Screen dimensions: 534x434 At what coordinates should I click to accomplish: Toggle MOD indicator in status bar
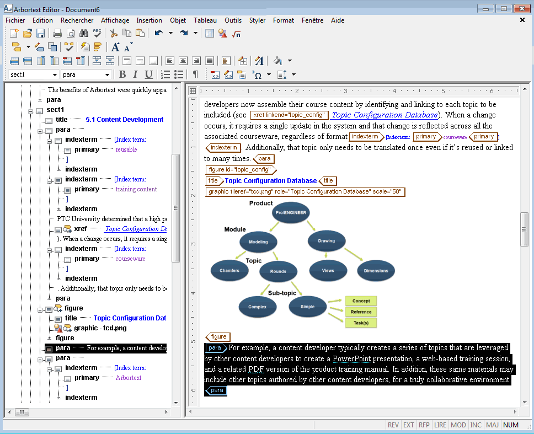pyautogui.click(x=458, y=425)
